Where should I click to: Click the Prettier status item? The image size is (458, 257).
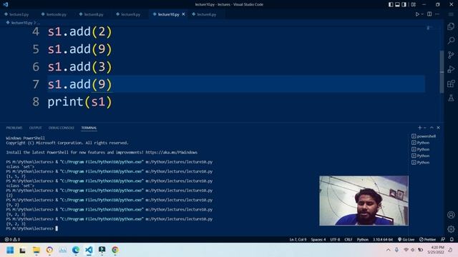coord(427,239)
